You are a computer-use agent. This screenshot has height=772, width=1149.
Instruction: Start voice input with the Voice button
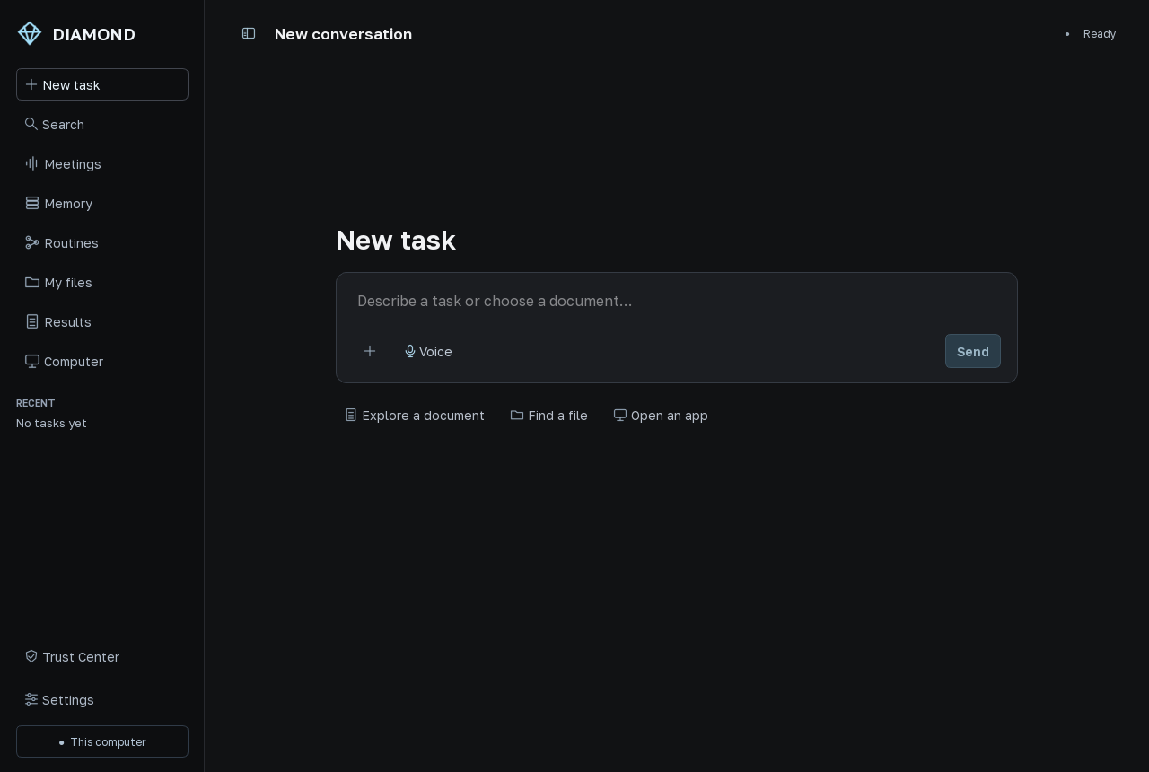tap(428, 351)
